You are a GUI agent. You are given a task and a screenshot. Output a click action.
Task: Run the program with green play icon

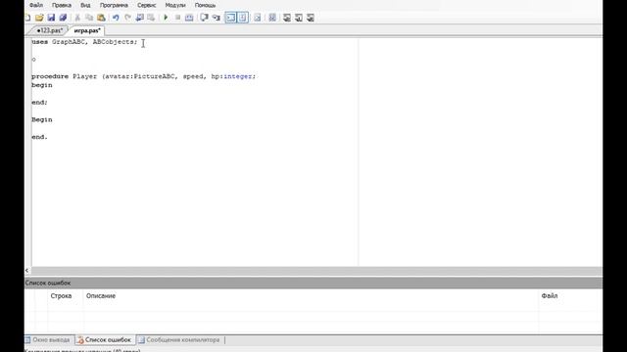(x=166, y=18)
